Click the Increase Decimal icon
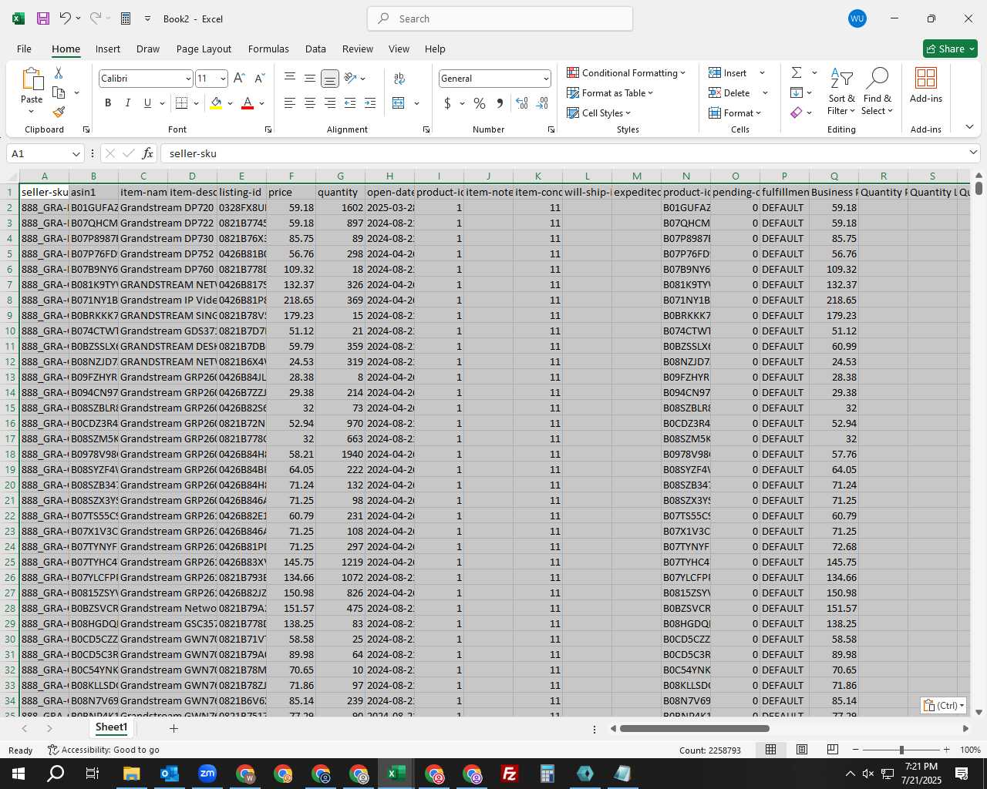This screenshot has width=987, height=789. tap(522, 103)
